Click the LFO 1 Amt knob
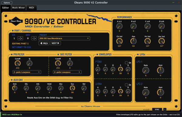This screenshot has height=117, width=182. (x=160, y=70)
